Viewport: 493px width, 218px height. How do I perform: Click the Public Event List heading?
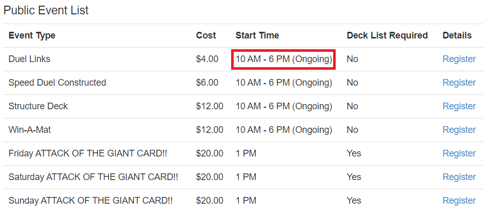click(46, 10)
